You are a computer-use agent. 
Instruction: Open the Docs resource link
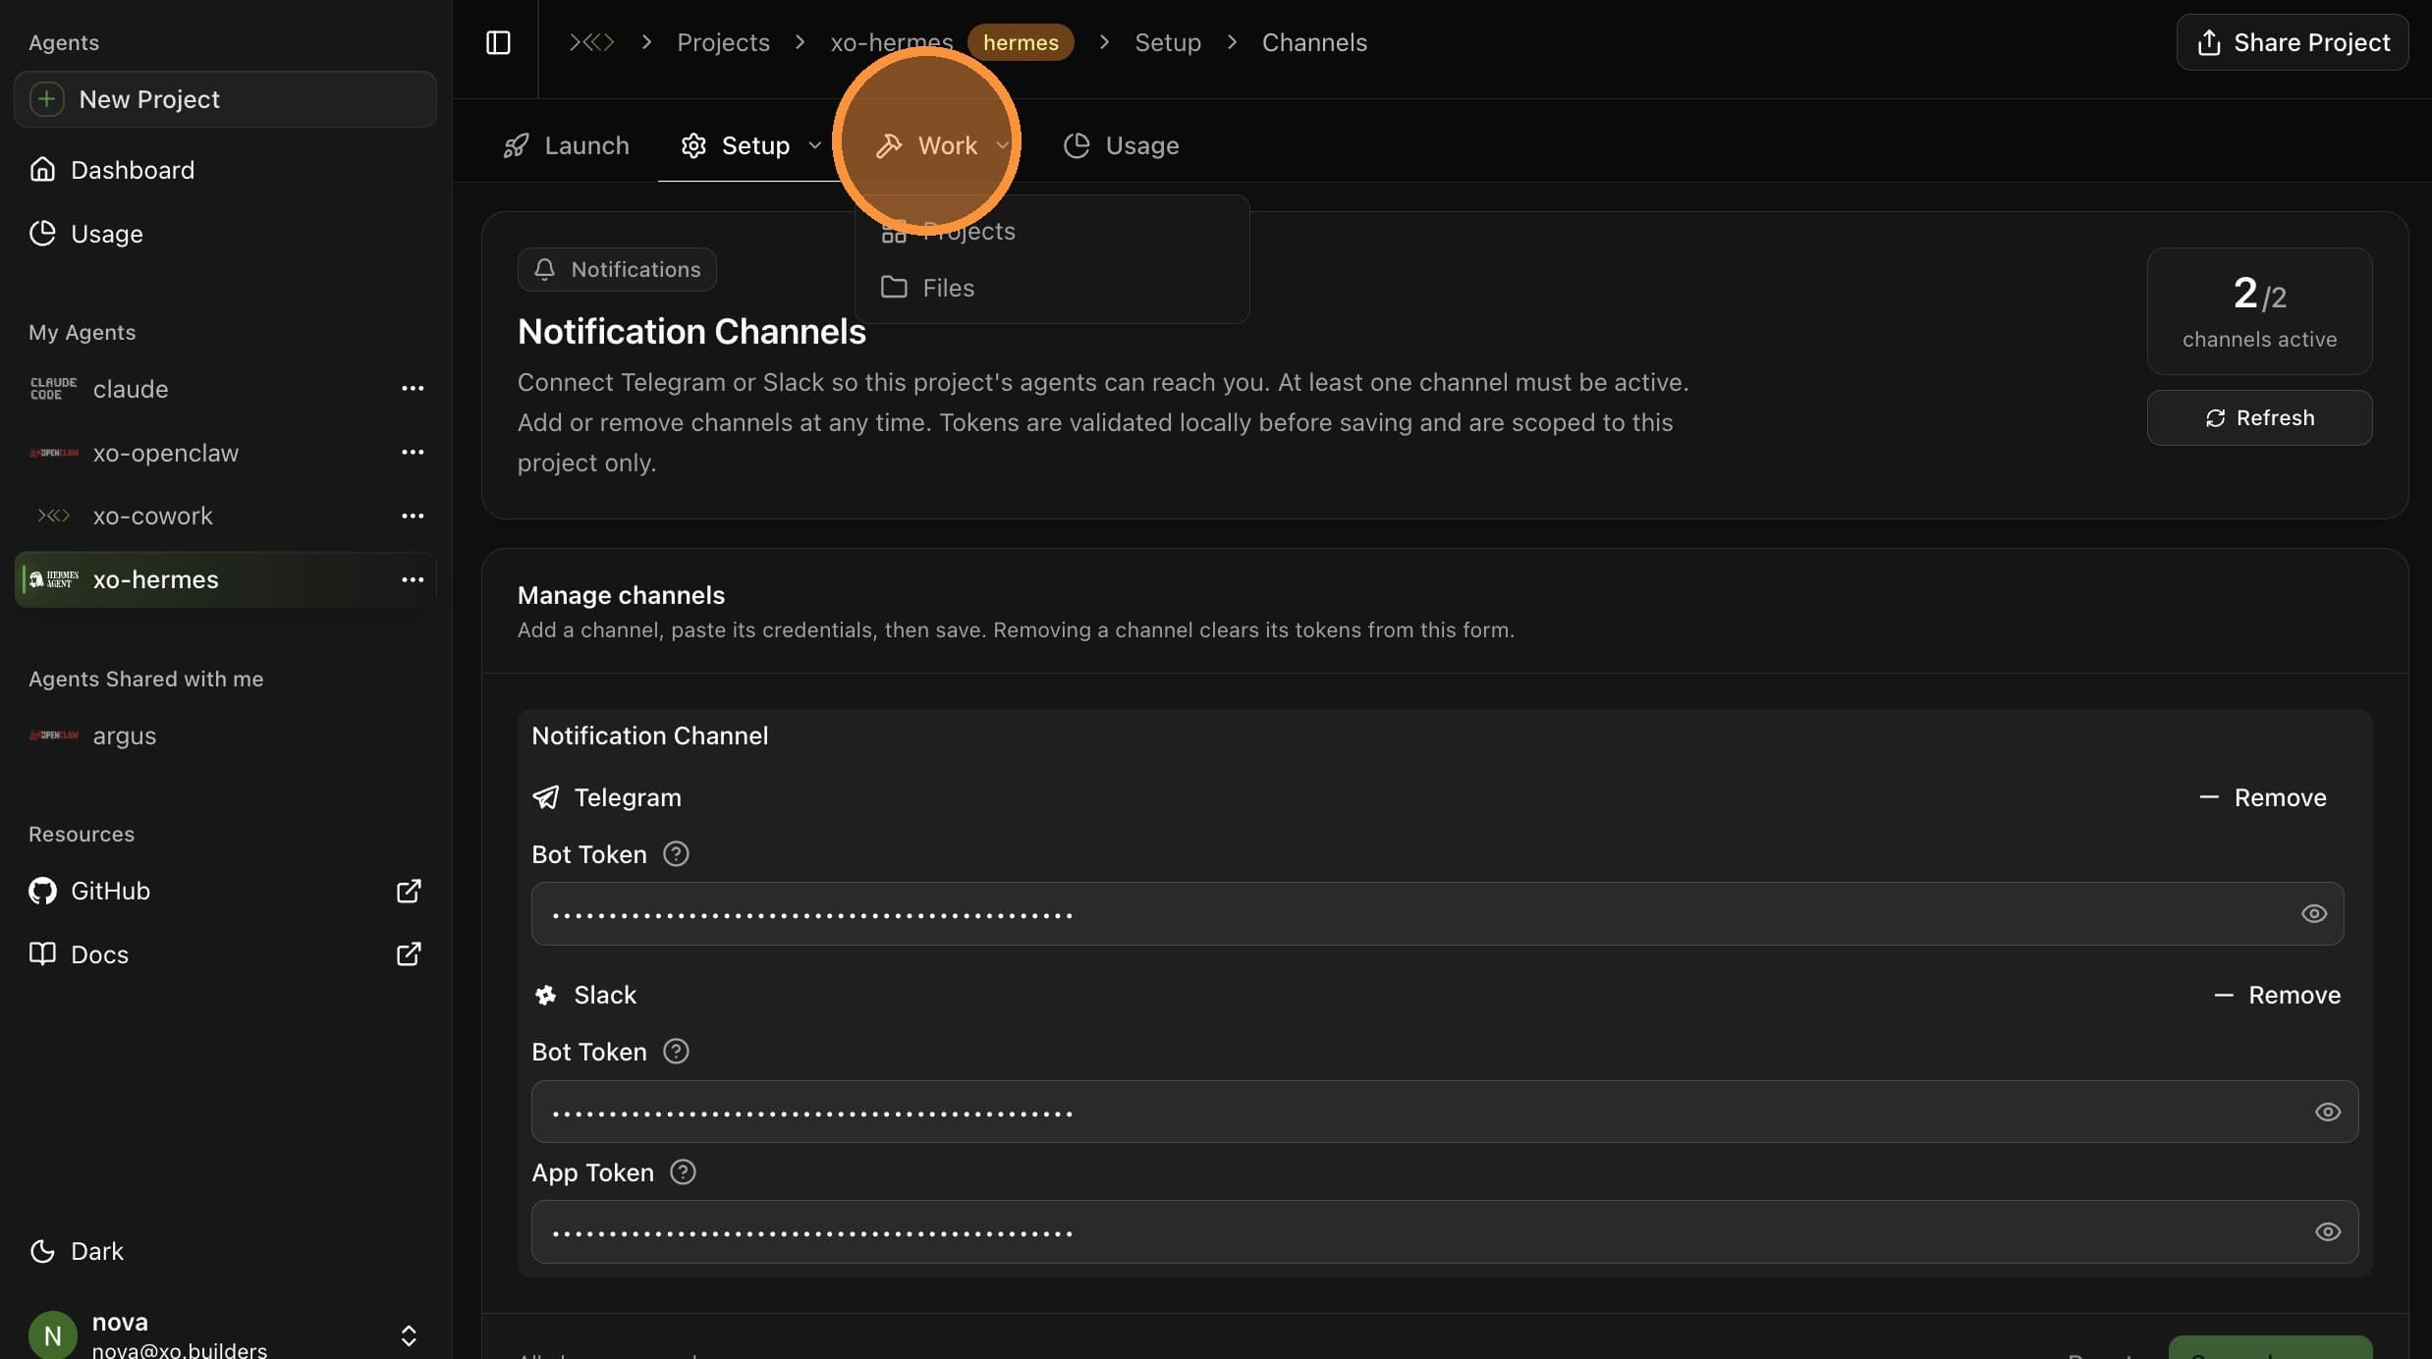(225, 954)
